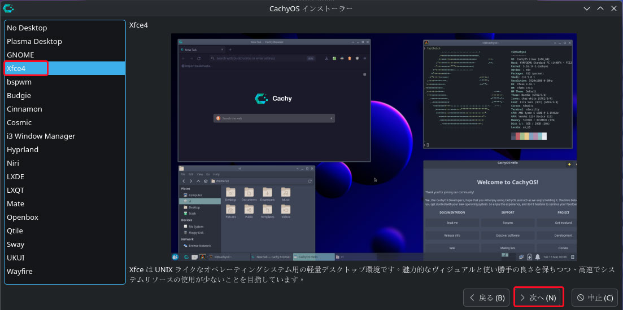
Task: Minimize the installer window
Action: click(586, 8)
